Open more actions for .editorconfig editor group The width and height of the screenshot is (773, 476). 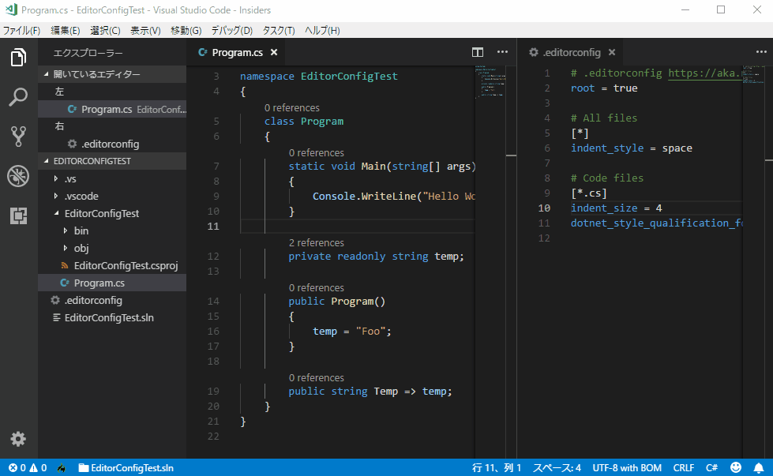[761, 52]
